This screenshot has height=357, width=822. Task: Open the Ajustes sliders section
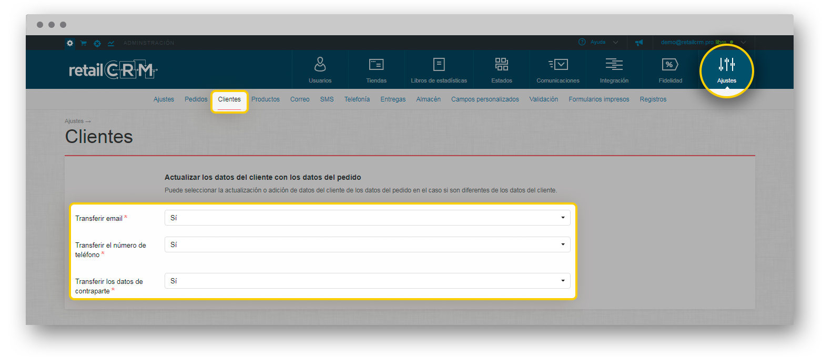tap(726, 70)
